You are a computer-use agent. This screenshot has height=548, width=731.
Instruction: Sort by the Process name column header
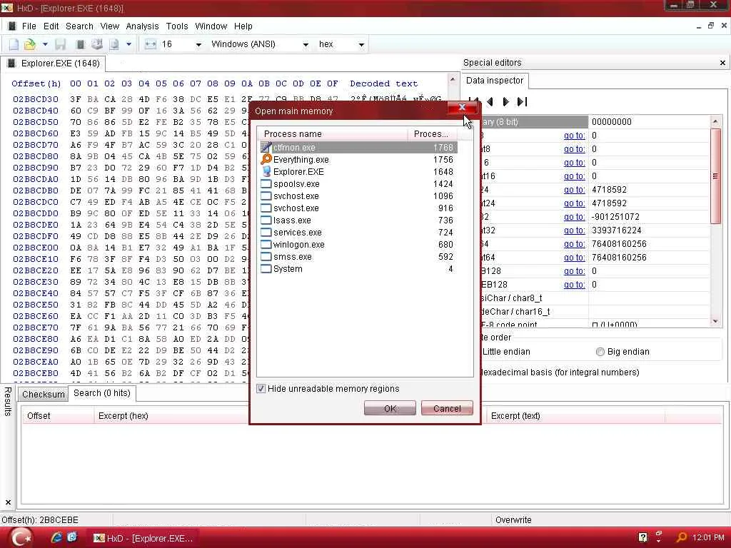click(x=333, y=133)
